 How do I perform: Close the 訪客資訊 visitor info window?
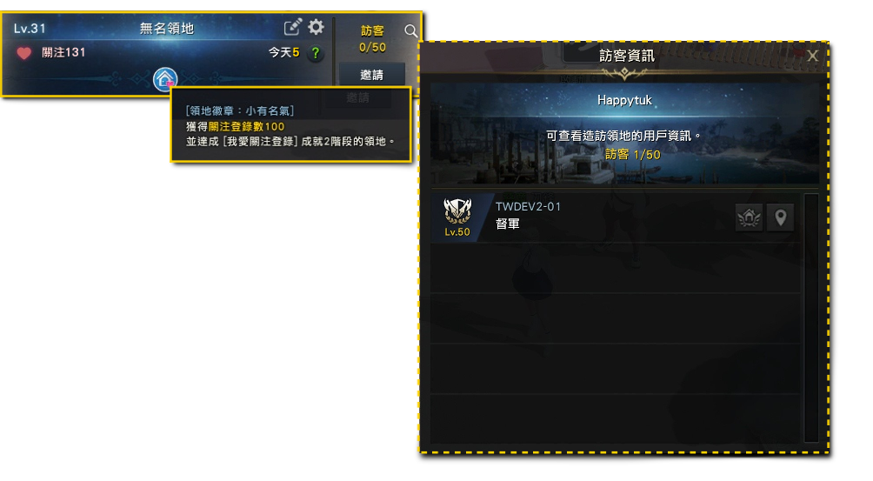(812, 56)
